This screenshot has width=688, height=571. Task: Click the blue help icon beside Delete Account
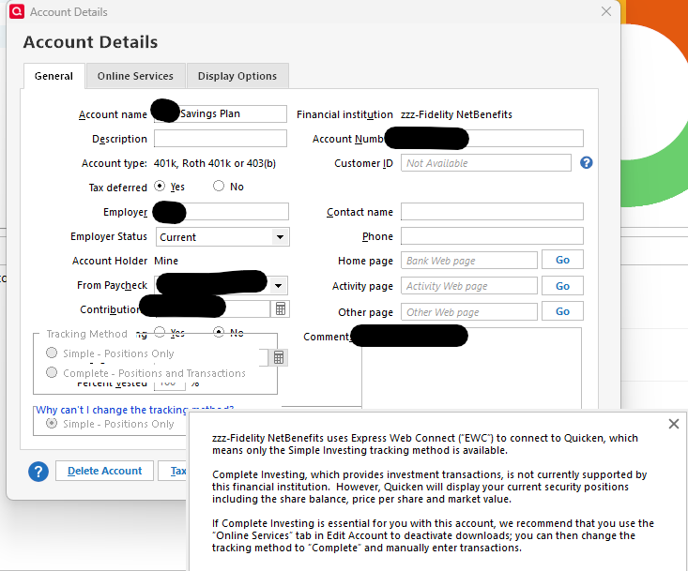point(38,472)
